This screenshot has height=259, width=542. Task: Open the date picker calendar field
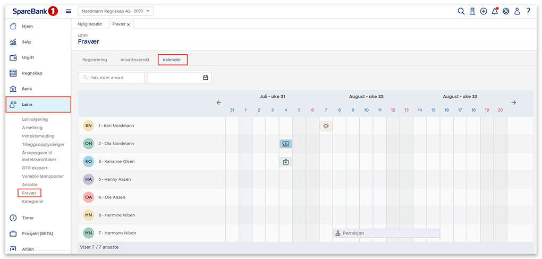click(x=179, y=78)
